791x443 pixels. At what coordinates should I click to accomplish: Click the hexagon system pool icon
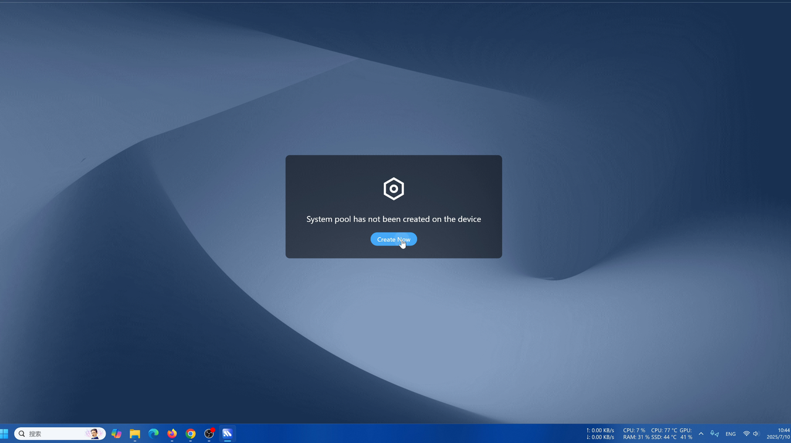394,189
